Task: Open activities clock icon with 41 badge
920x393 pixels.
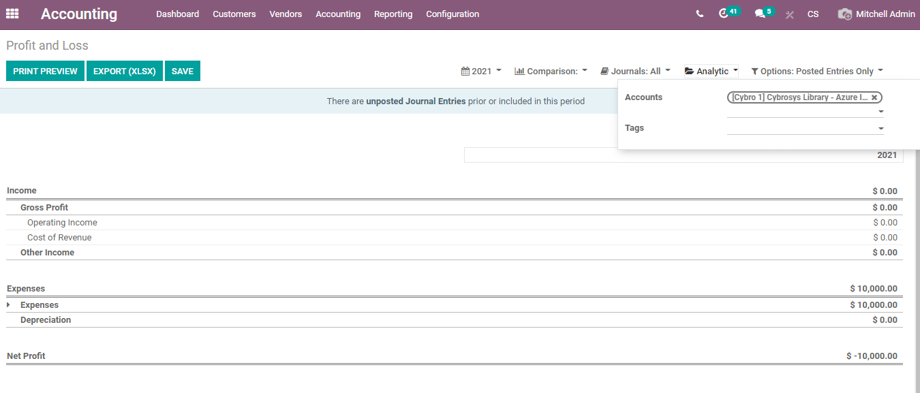Action: (729, 13)
